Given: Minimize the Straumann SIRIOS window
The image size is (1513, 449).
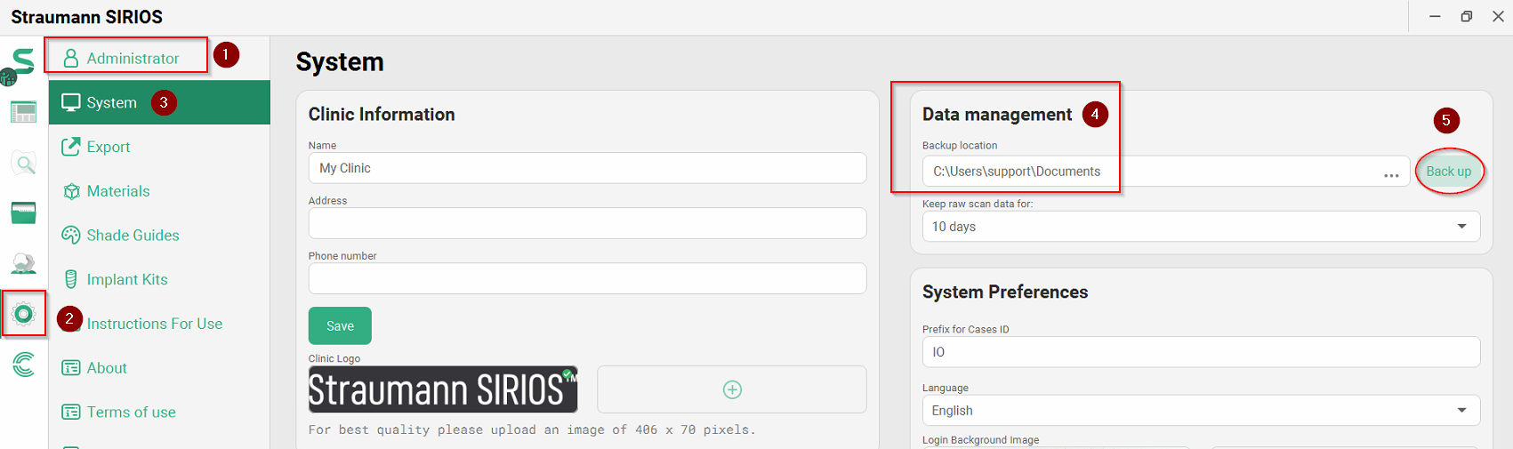Looking at the screenshot, I should point(1435,17).
